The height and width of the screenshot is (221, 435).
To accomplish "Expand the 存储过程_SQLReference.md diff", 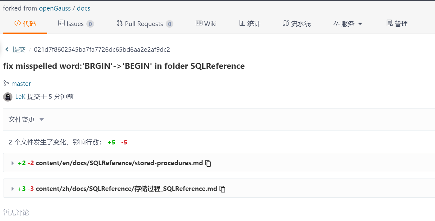I will point(13,189).
